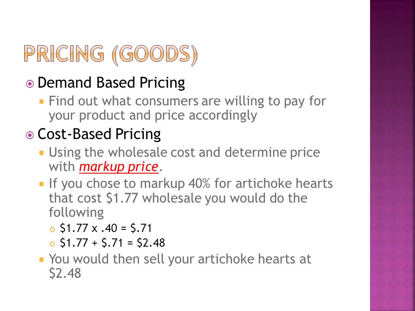
Task: Click the circular bullet beside Demand Based Pricing
Action: pyautogui.click(x=30, y=84)
